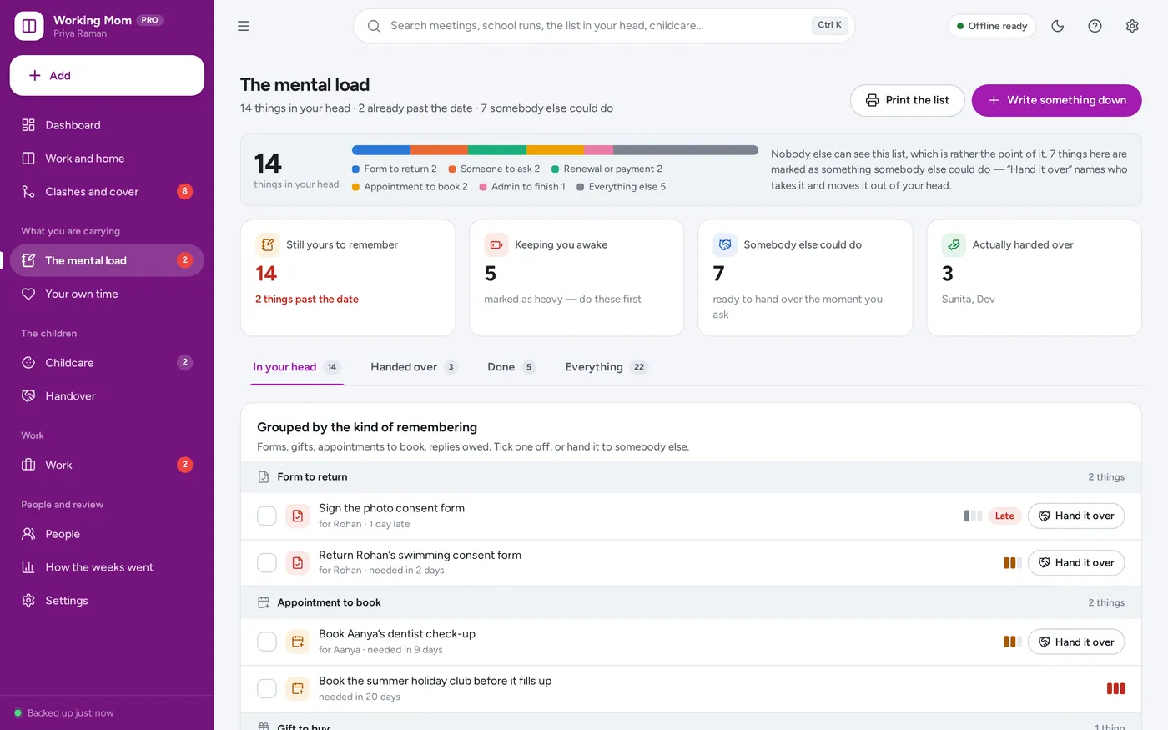This screenshot has width=1168, height=730.
Task: Hand over the photo consent form
Action: coord(1076,516)
